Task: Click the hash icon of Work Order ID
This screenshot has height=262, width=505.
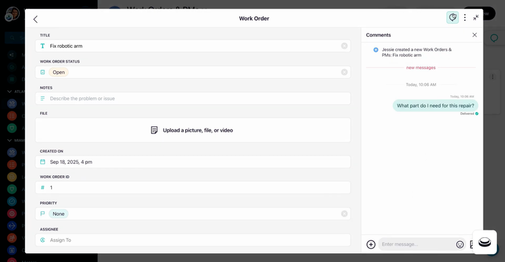Action: (42, 187)
